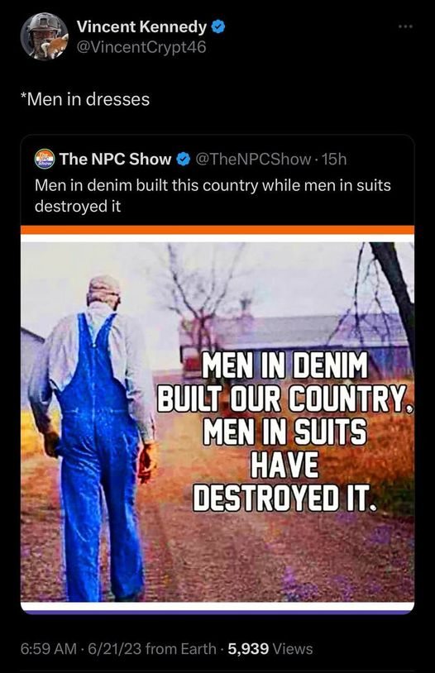Click the from Earth location label
Image resolution: width=435 pixels, height=673 pixels.
coord(181,648)
